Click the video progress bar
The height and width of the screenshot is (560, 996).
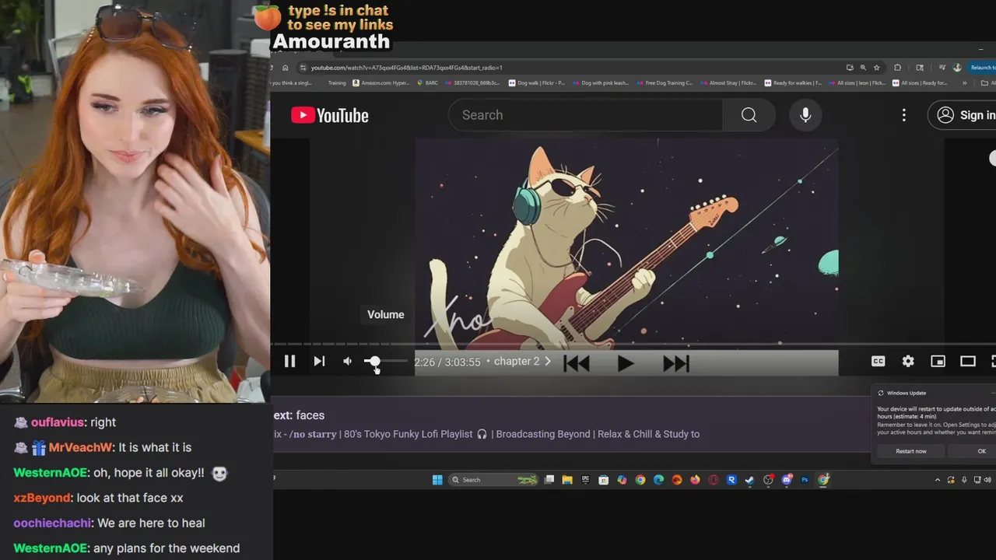[x=633, y=344]
